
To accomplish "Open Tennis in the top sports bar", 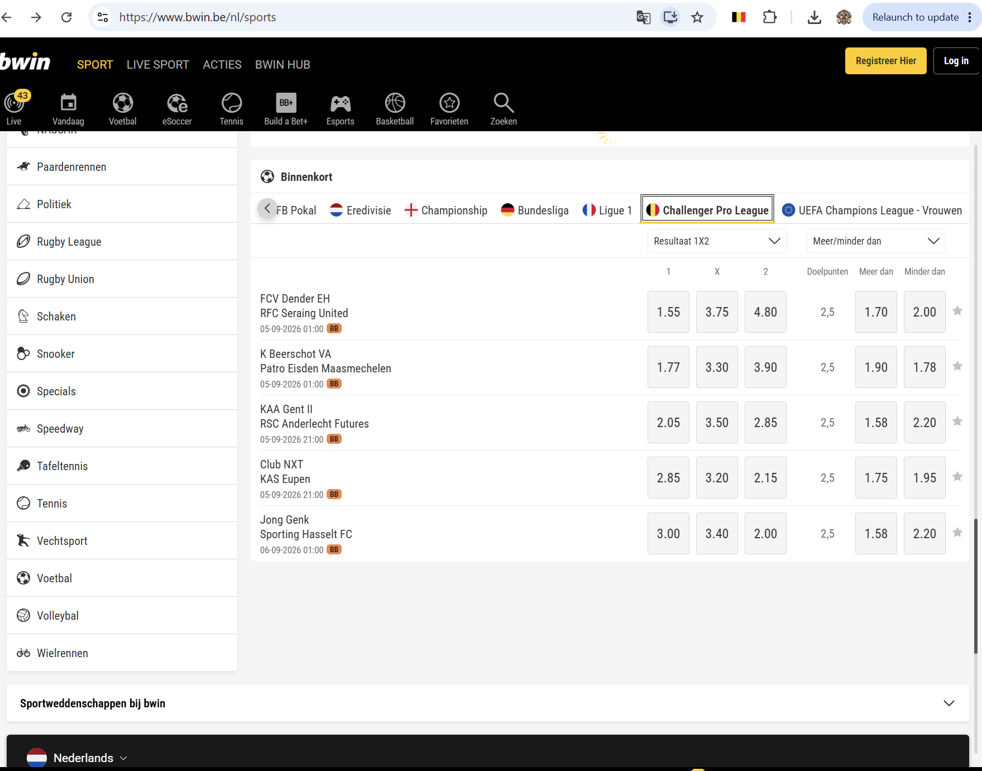I will click(x=231, y=108).
